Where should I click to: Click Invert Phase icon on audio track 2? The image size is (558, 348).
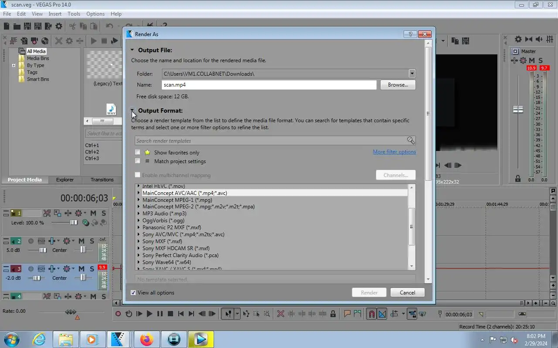41,241
